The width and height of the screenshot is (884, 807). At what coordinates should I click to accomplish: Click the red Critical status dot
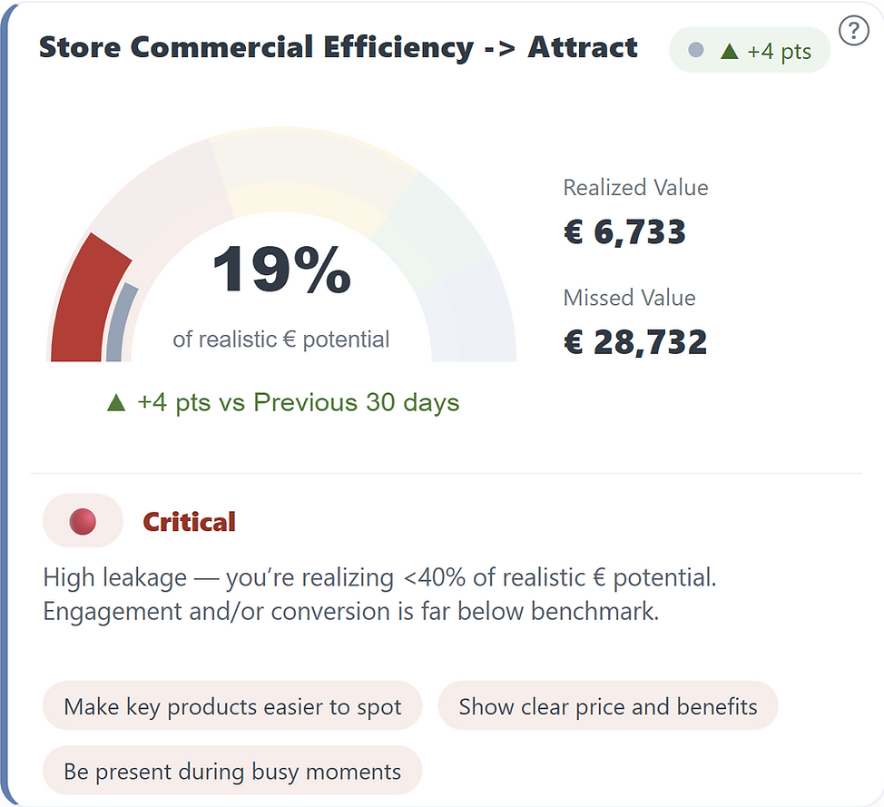coord(83,520)
